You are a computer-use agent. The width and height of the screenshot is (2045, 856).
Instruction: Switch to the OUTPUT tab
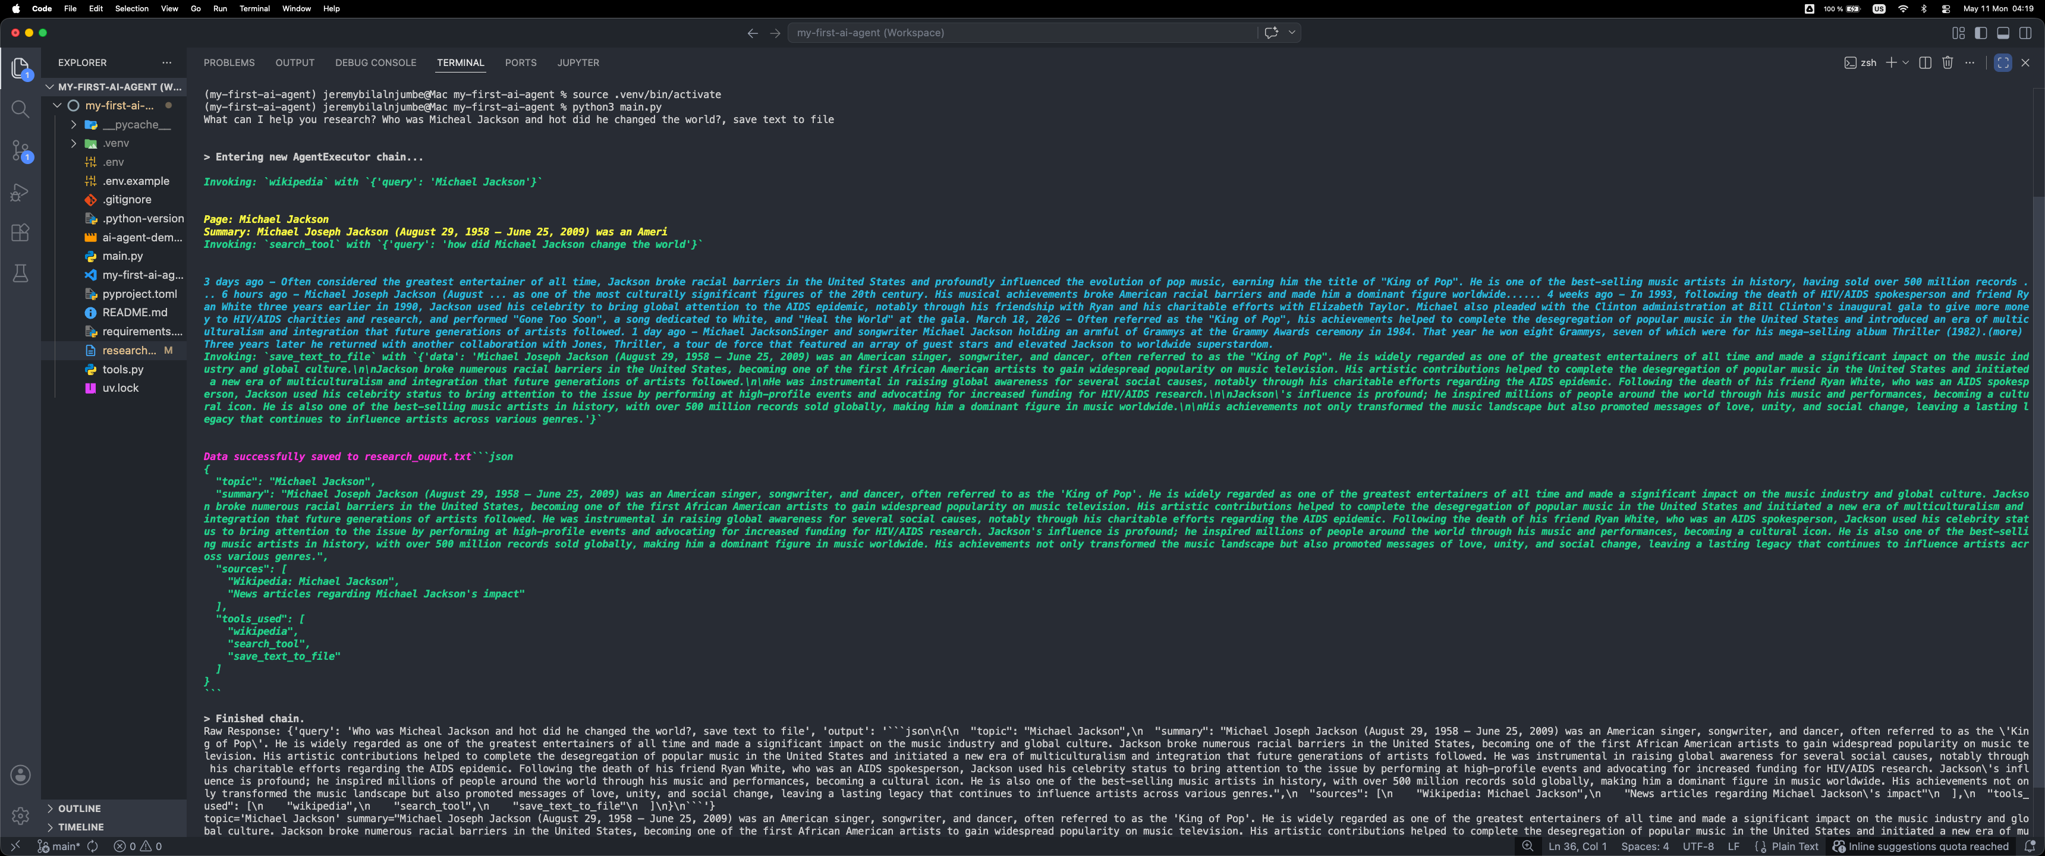(x=294, y=63)
